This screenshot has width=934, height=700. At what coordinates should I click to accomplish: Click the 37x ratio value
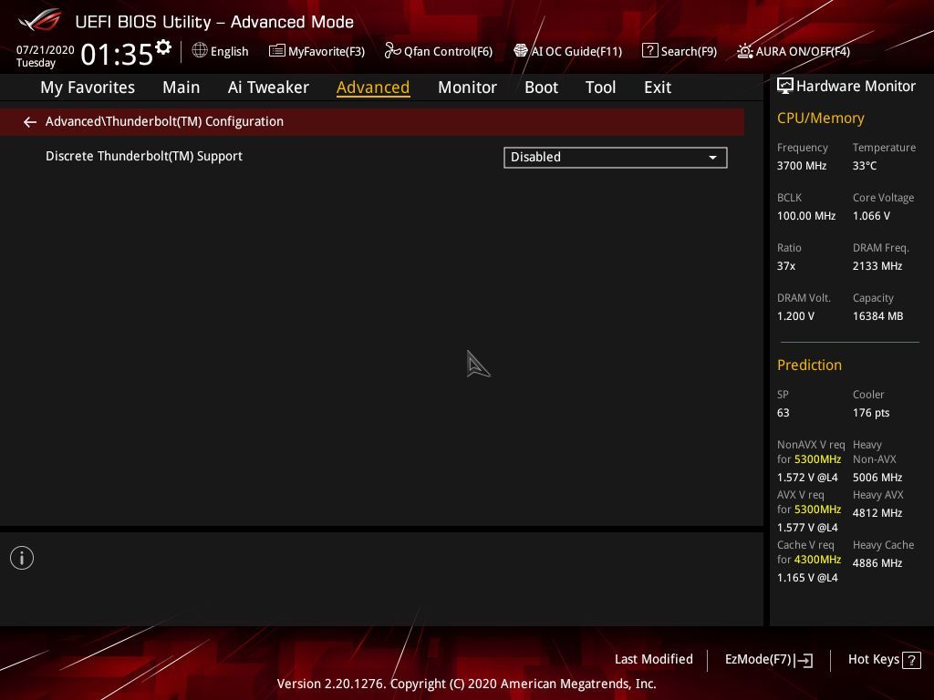pos(785,266)
